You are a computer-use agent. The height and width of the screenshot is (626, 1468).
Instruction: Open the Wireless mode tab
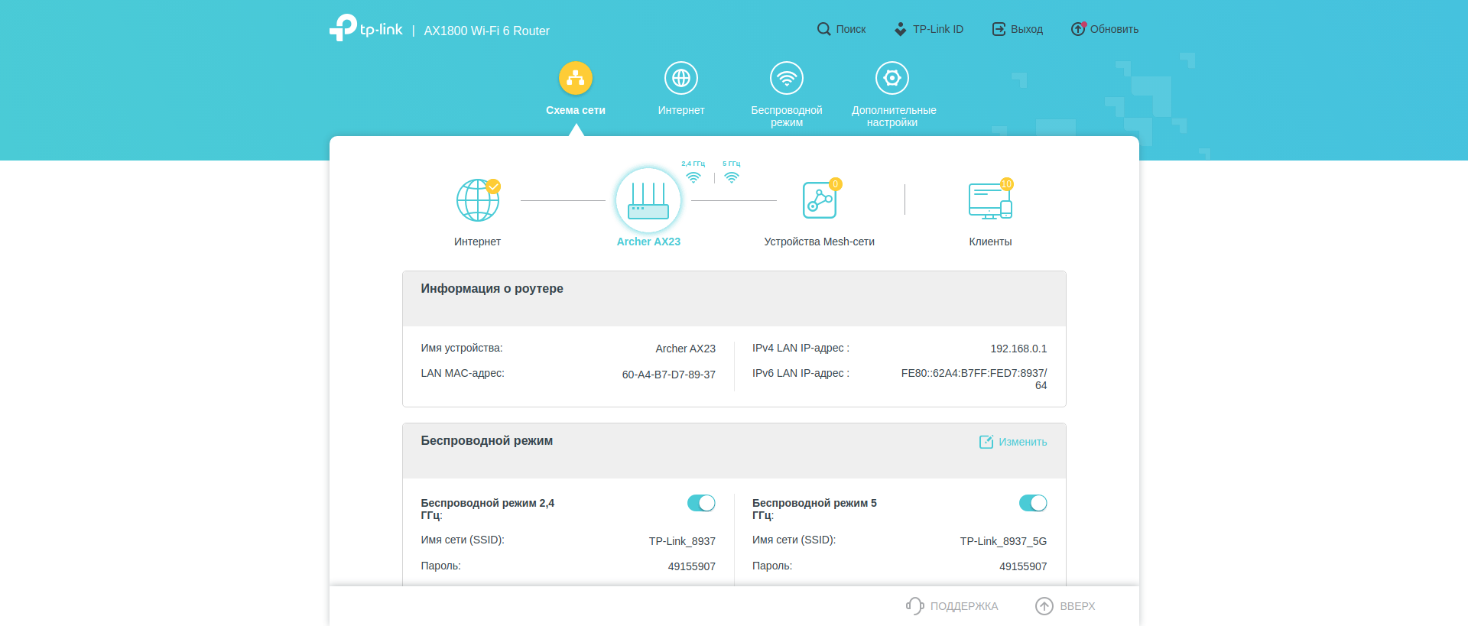pyautogui.click(x=786, y=78)
